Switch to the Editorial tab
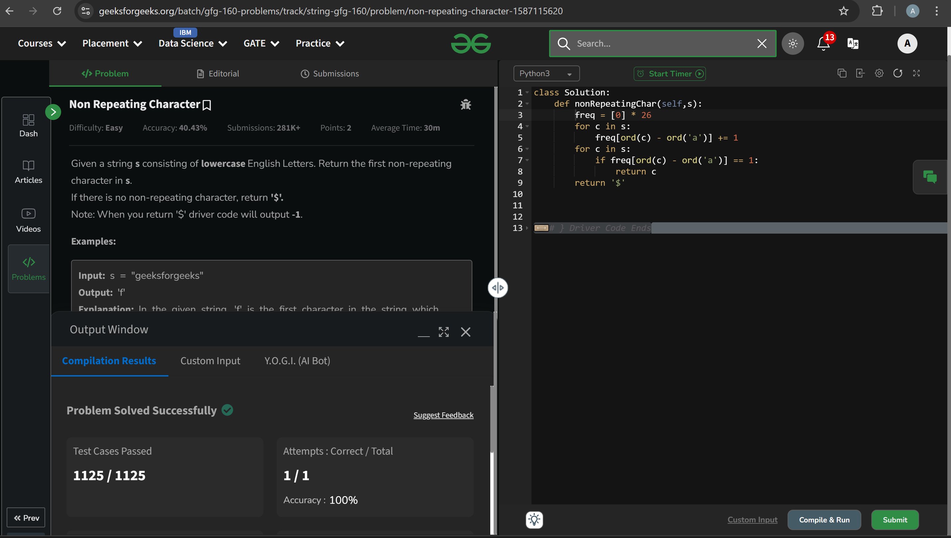The width and height of the screenshot is (951, 538). pyautogui.click(x=218, y=73)
